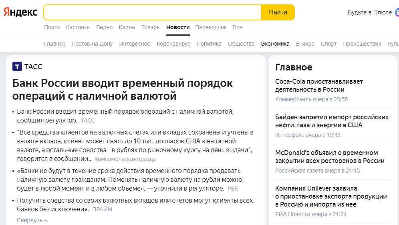Viewport: 399px width, 225px height.
Task: Click the Plus profile icon beside Будьте в Плюсе
Action: point(397,12)
